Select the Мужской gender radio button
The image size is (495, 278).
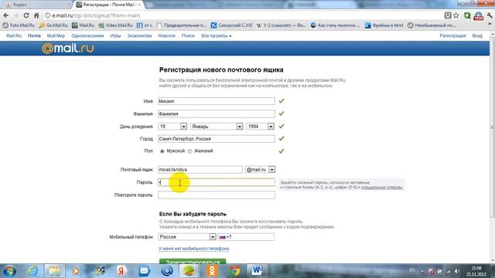pyautogui.click(x=162, y=151)
